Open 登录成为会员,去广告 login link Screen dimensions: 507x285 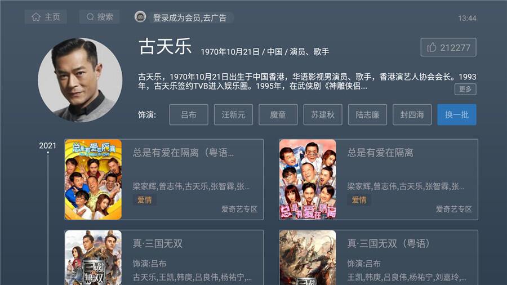(190, 18)
